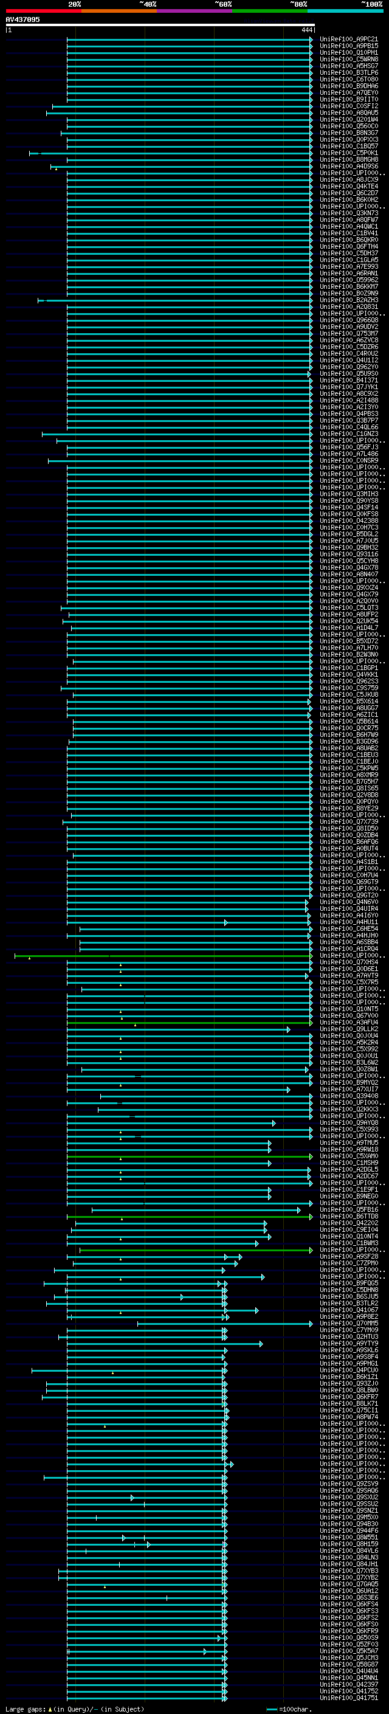Select label UniRef100_O42388
This screenshot has width=389, height=1714.
tap(349, 520)
